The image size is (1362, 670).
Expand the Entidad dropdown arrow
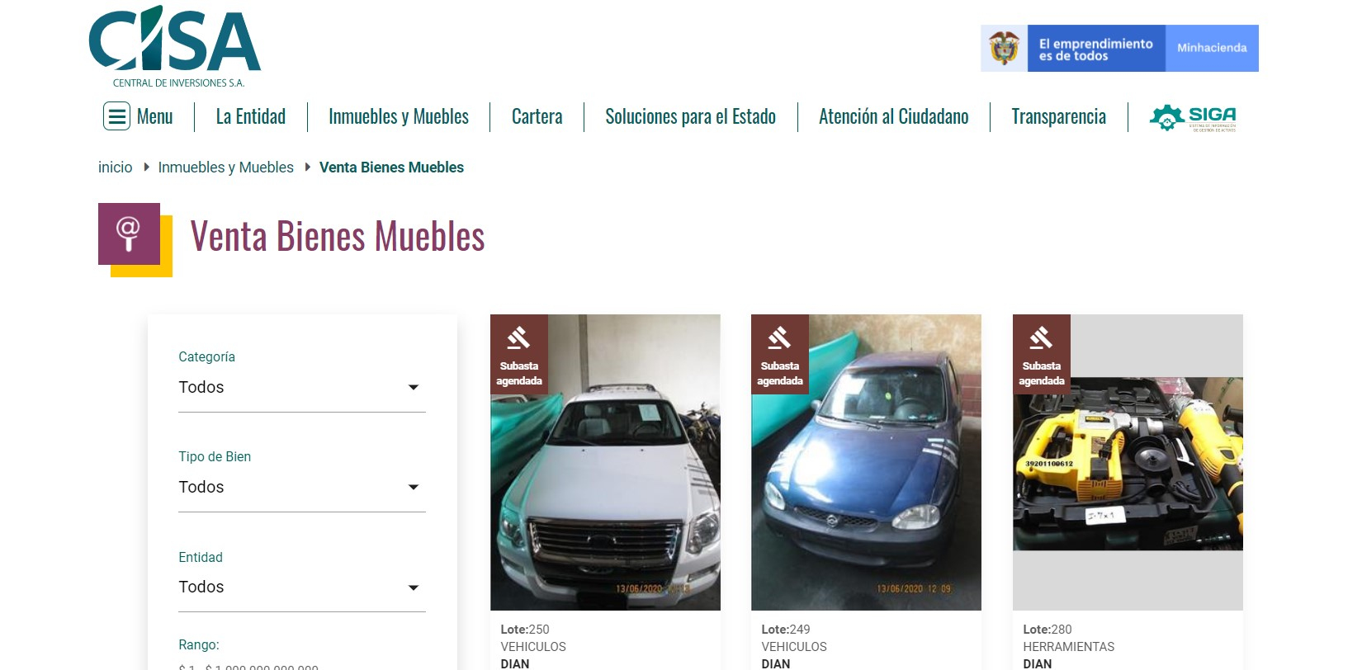(x=414, y=587)
